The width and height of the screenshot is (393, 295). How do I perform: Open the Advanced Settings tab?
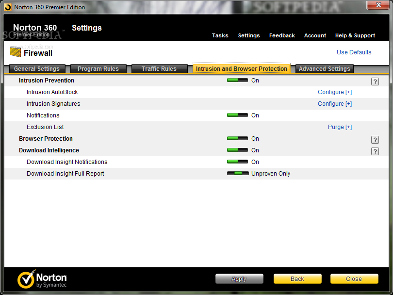point(324,69)
